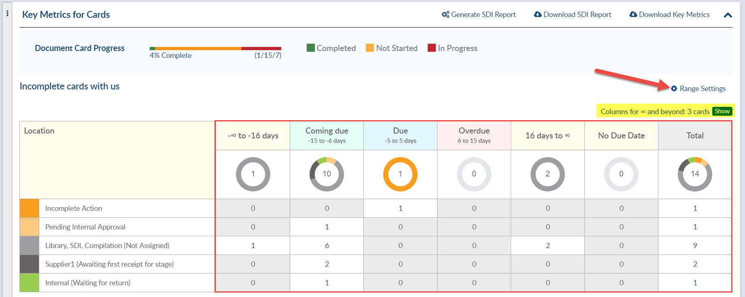
Task: Select the In Progress red legend swatch
Action: 432,48
